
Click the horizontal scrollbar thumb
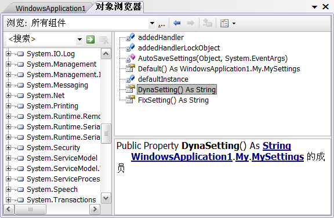click(x=30, y=209)
